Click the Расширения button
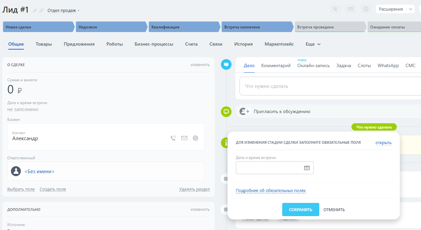This screenshot has width=421, height=230. pos(391,9)
